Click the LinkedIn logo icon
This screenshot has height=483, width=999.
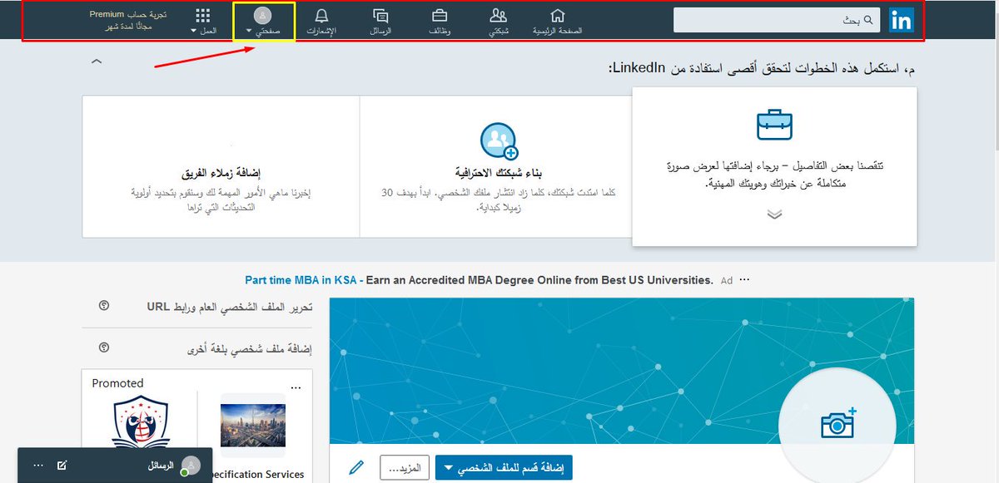pos(901,21)
